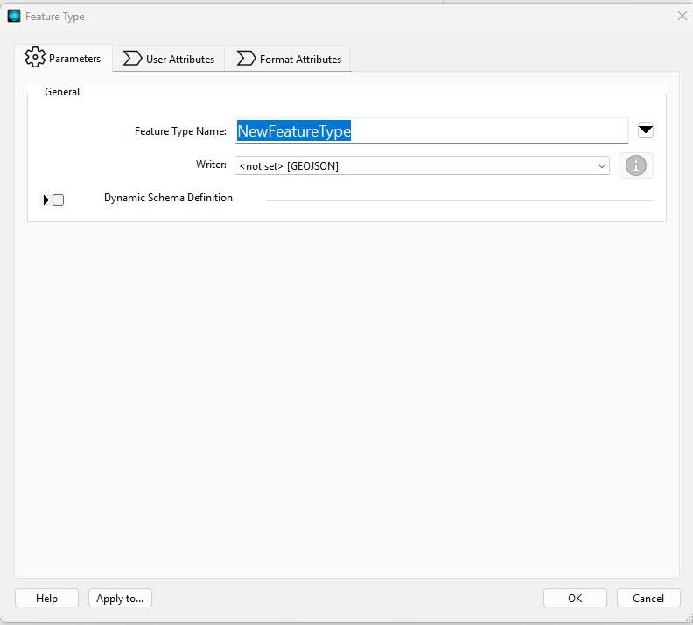Click the FME app icon in title bar

[14, 16]
